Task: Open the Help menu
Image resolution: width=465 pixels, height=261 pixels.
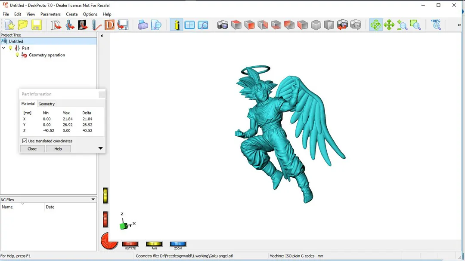Action: [107, 14]
